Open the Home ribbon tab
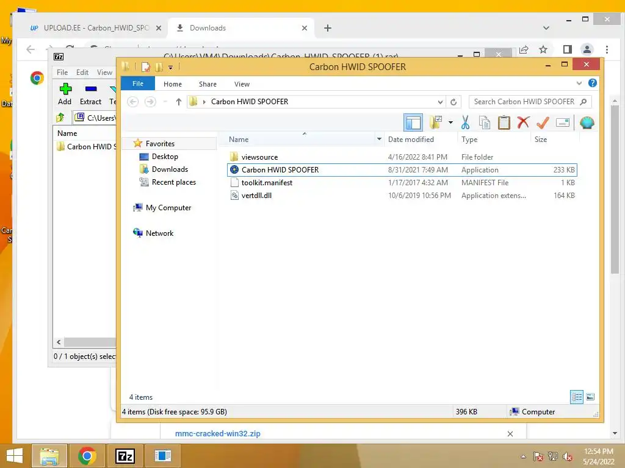 pos(173,84)
